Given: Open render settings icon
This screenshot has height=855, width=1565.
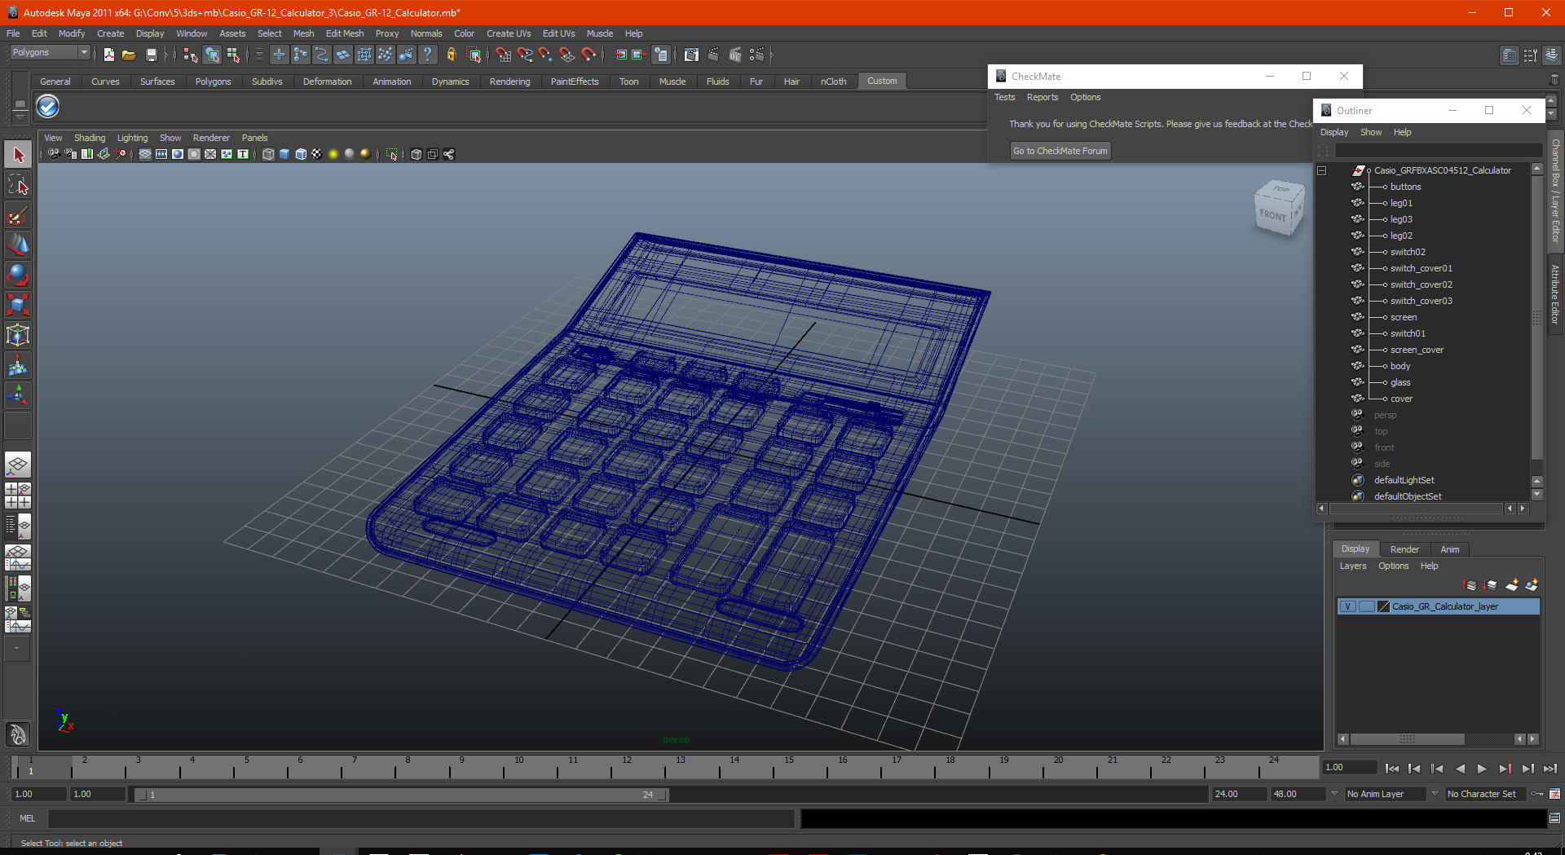Looking at the screenshot, I should 757,55.
